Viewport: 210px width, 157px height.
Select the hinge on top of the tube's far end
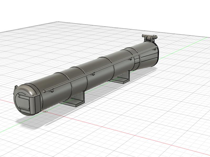(x=149, y=38)
